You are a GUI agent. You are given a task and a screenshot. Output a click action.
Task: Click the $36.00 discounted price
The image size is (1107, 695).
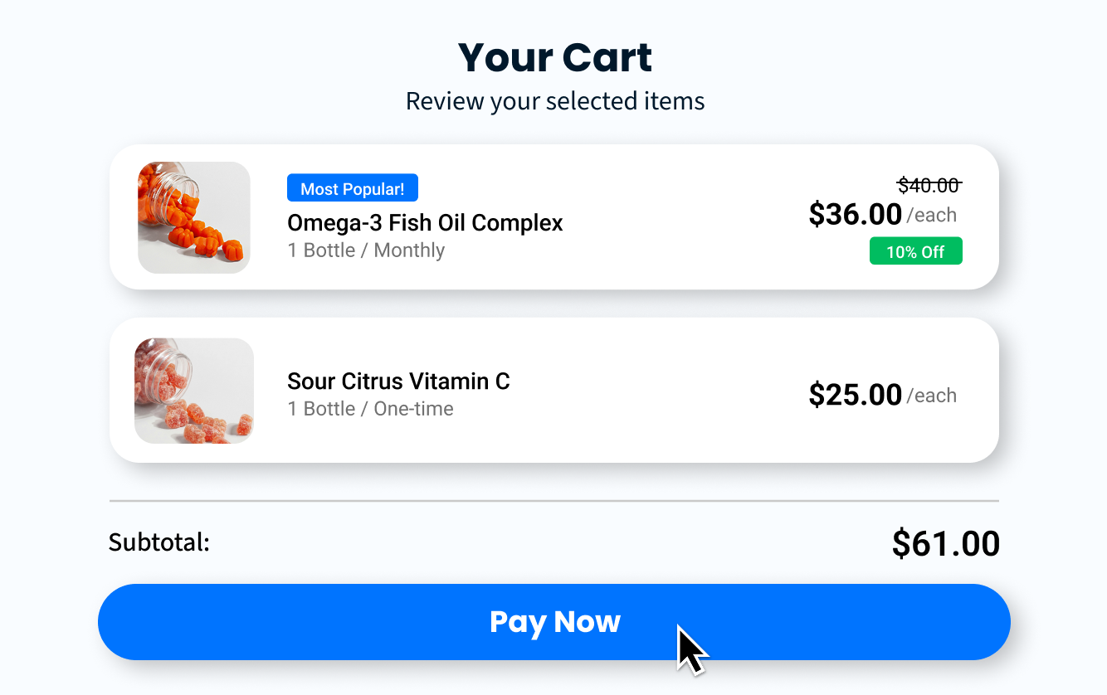point(855,214)
